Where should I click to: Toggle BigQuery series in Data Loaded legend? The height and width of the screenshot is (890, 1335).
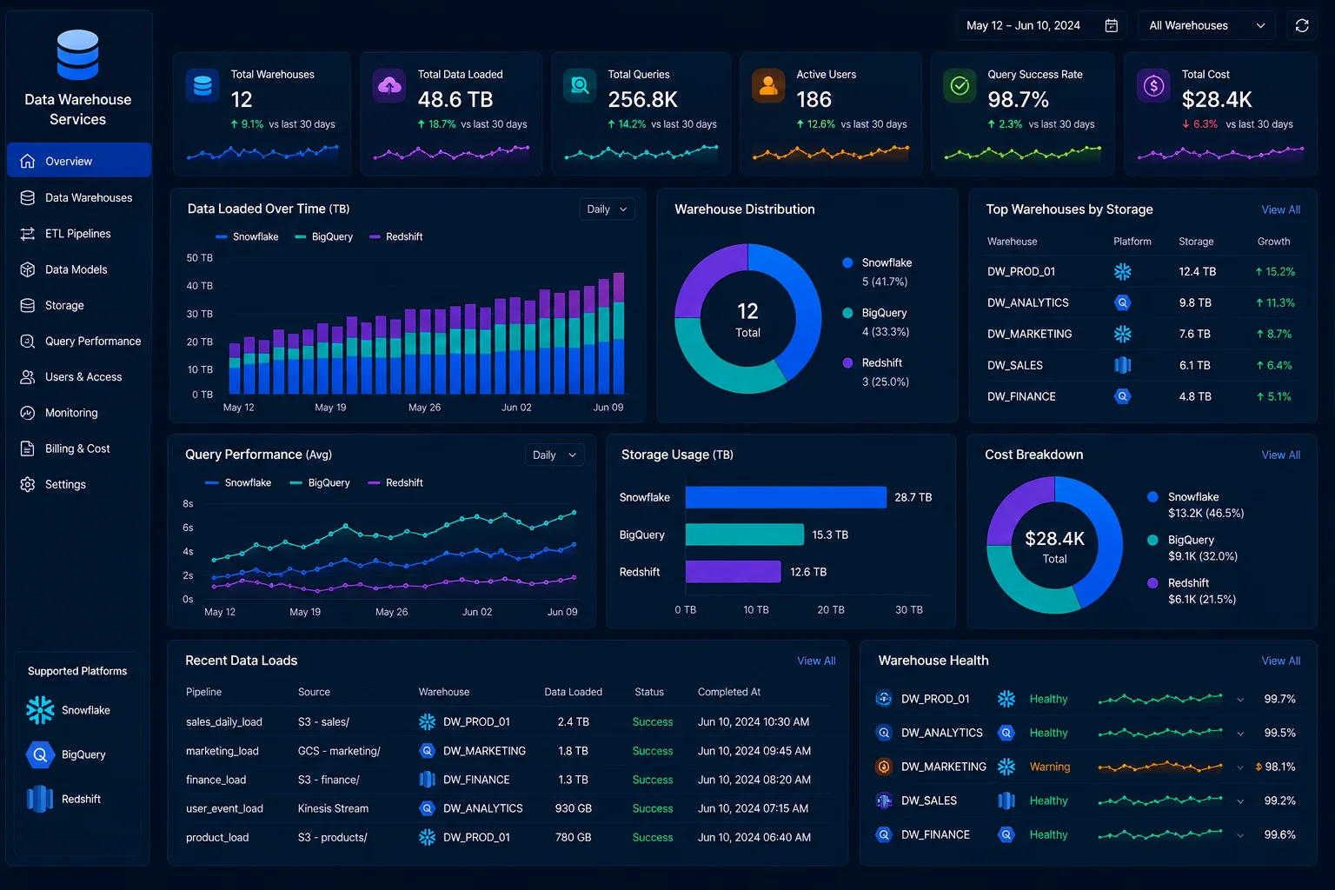point(323,236)
